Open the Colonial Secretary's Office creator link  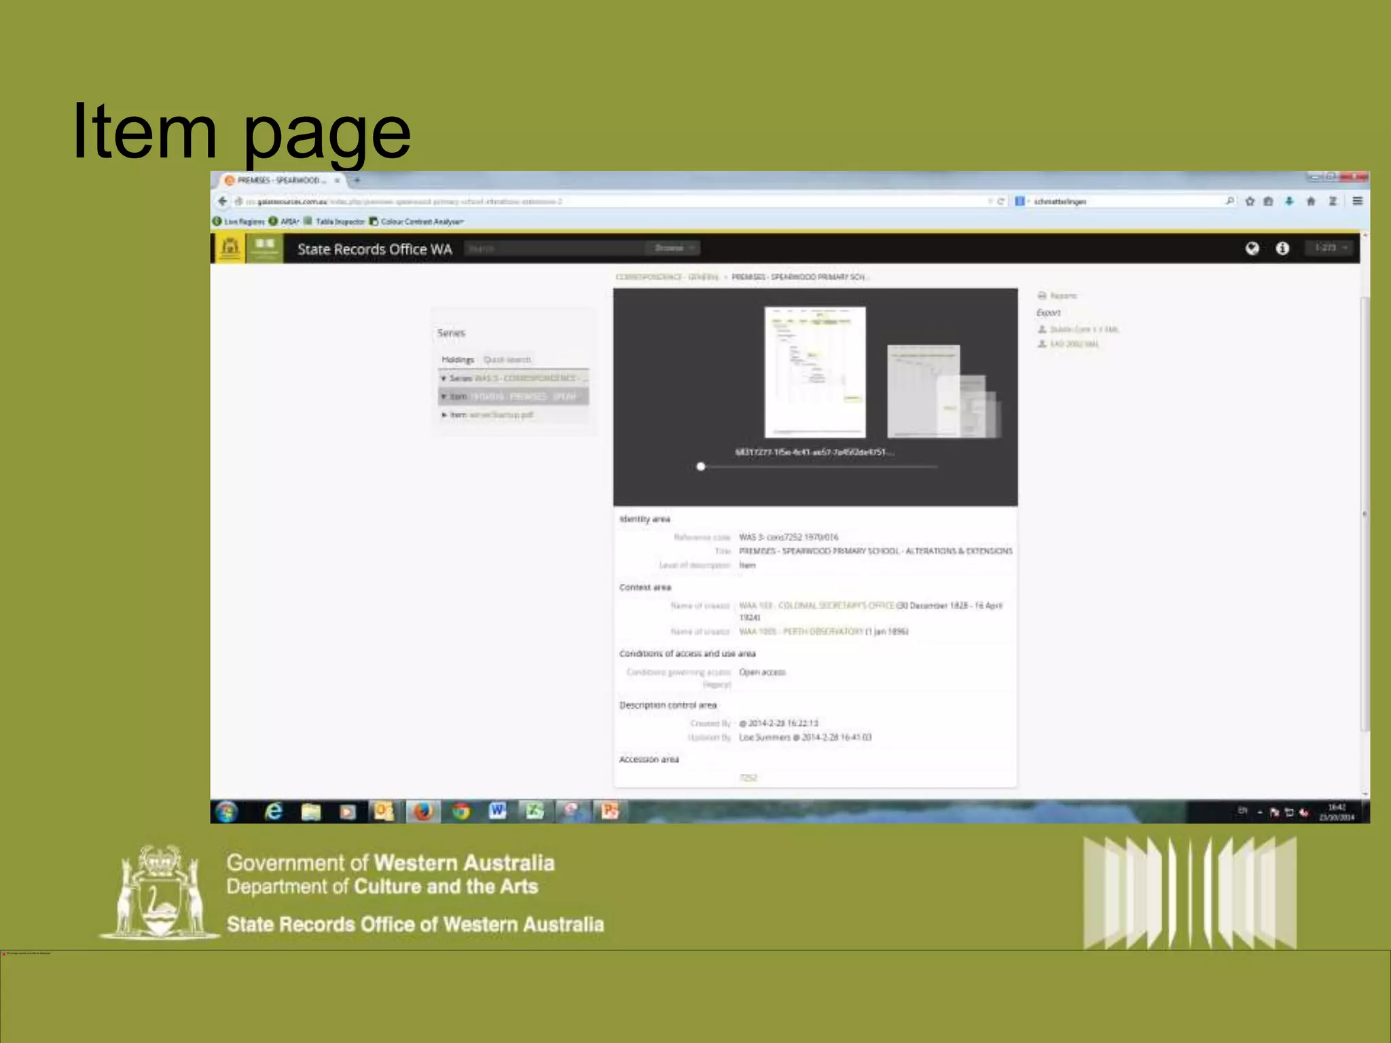(816, 605)
